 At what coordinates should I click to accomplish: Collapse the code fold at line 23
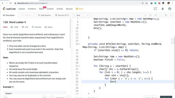coord(80,72)
